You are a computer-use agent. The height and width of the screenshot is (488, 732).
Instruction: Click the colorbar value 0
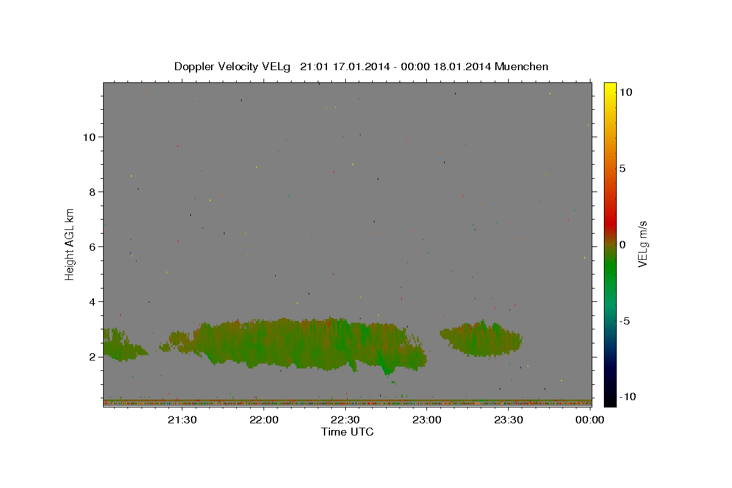point(622,245)
